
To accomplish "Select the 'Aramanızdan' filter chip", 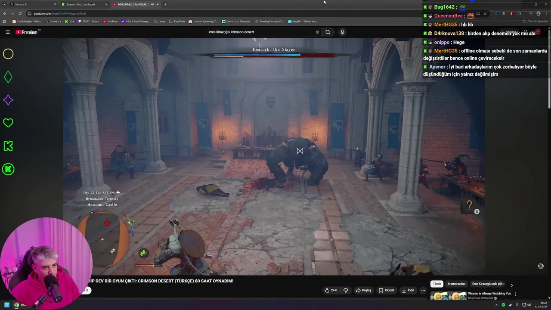I will (456, 284).
